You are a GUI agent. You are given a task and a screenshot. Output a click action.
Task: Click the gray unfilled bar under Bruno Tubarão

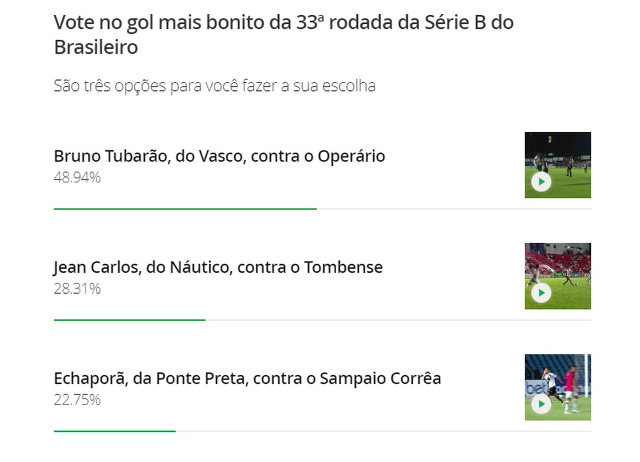(x=453, y=209)
